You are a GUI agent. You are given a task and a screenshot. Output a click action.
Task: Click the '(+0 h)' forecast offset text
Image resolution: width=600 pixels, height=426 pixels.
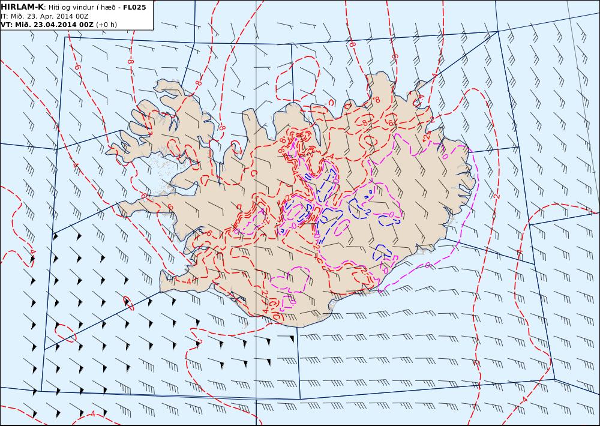click(106, 25)
